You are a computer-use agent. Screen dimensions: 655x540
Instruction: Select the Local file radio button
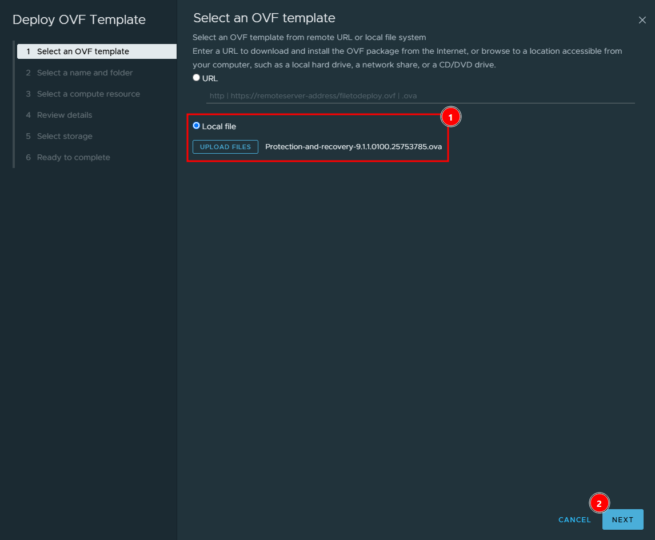(x=197, y=126)
